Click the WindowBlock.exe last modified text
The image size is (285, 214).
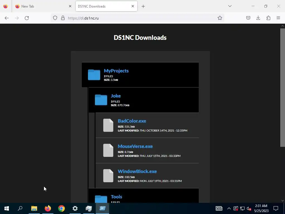150,181
